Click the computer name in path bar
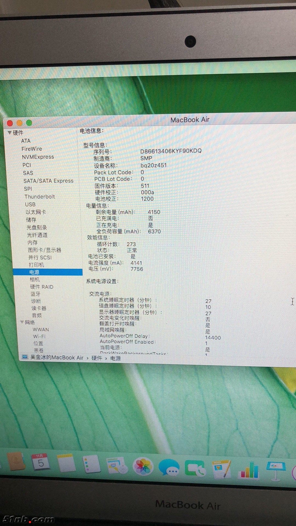Viewport: 296px width, 526px height. (56, 358)
